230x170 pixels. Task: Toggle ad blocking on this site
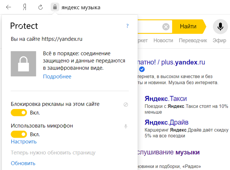(x=19, y=113)
